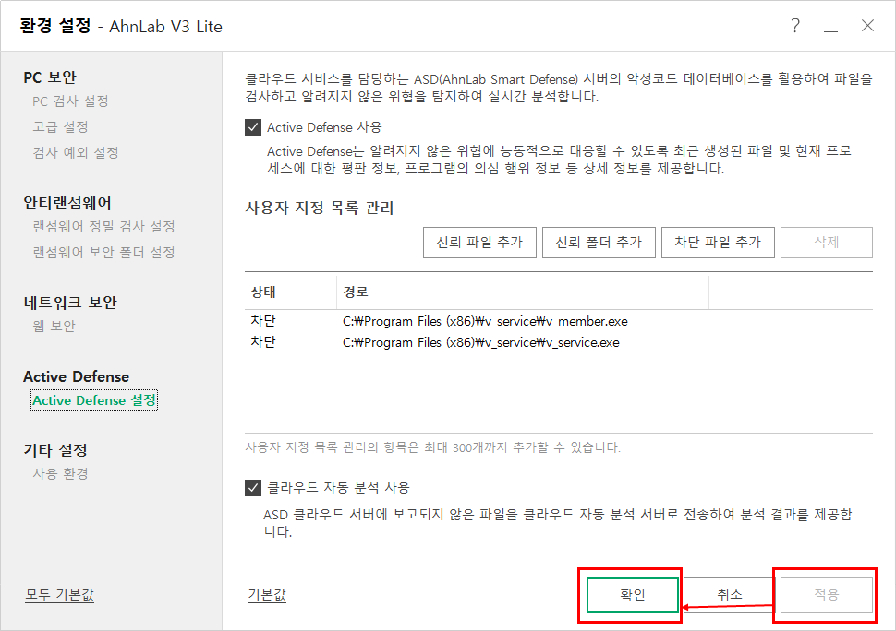The width and height of the screenshot is (896, 631).
Task: Click the 사용자 지정 목록 관리 heading
Action: click(320, 208)
